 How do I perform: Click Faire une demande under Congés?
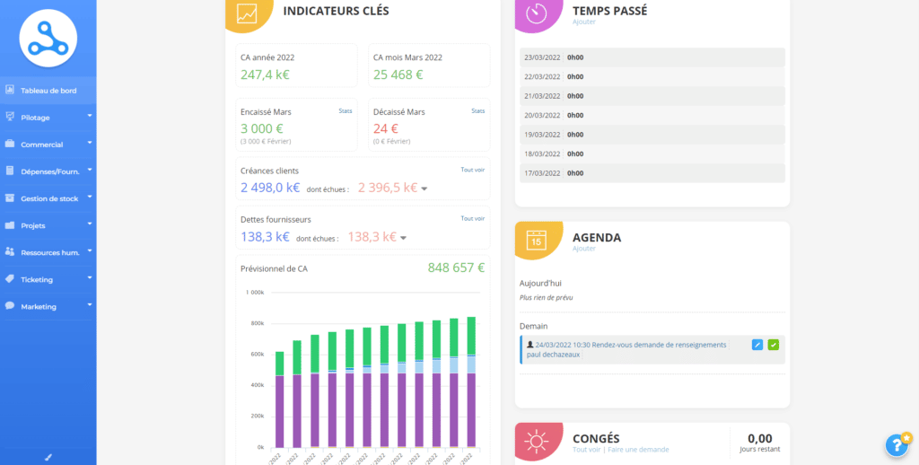(x=637, y=450)
